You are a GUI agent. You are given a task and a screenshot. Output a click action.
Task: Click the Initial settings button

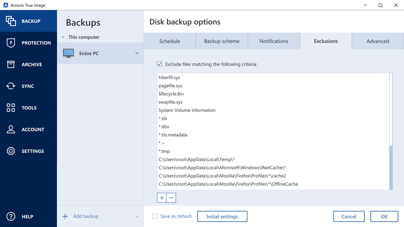(x=222, y=217)
